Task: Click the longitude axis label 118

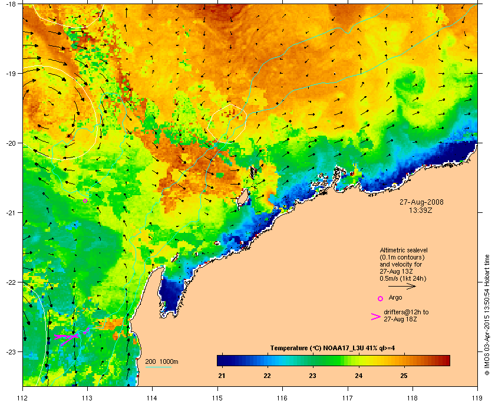Action: pyautogui.click(x=412, y=397)
